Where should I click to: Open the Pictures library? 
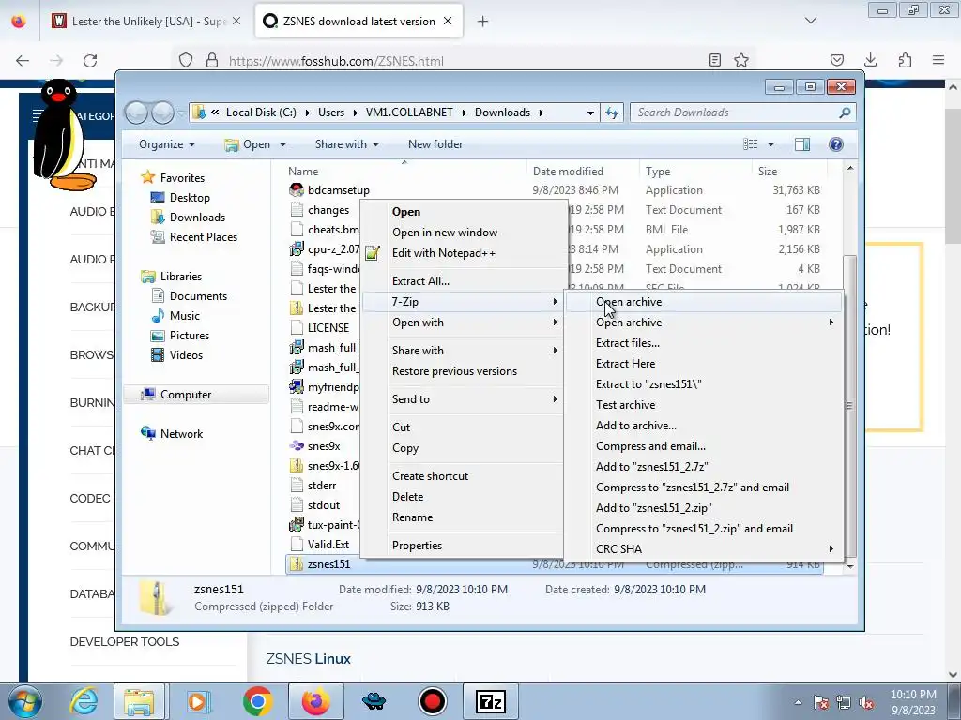click(190, 336)
